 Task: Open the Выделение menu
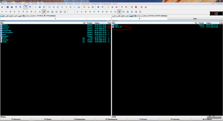tap(11, 4)
